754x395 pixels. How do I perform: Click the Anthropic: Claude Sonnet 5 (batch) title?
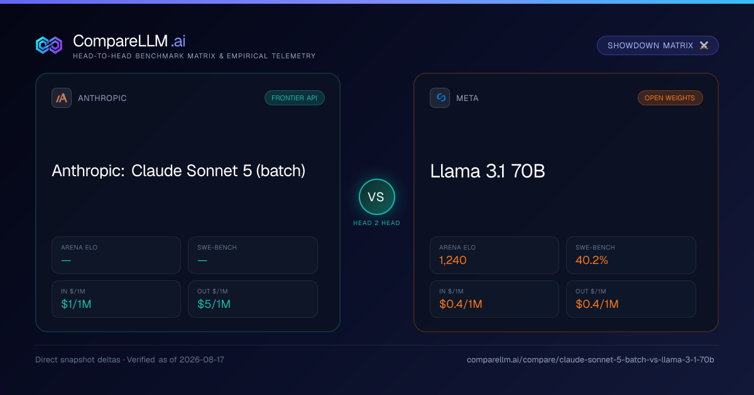pos(178,171)
